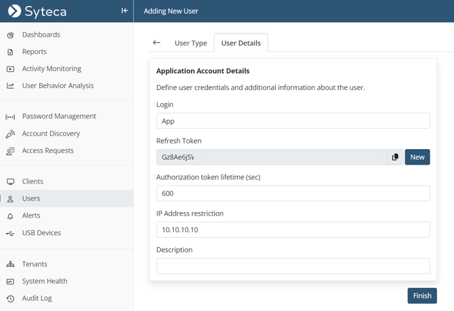Image resolution: width=454 pixels, height=311 pixels.
Task: Switch to the User Type tab
Action: pyautogui.click(x=190, y=43)
